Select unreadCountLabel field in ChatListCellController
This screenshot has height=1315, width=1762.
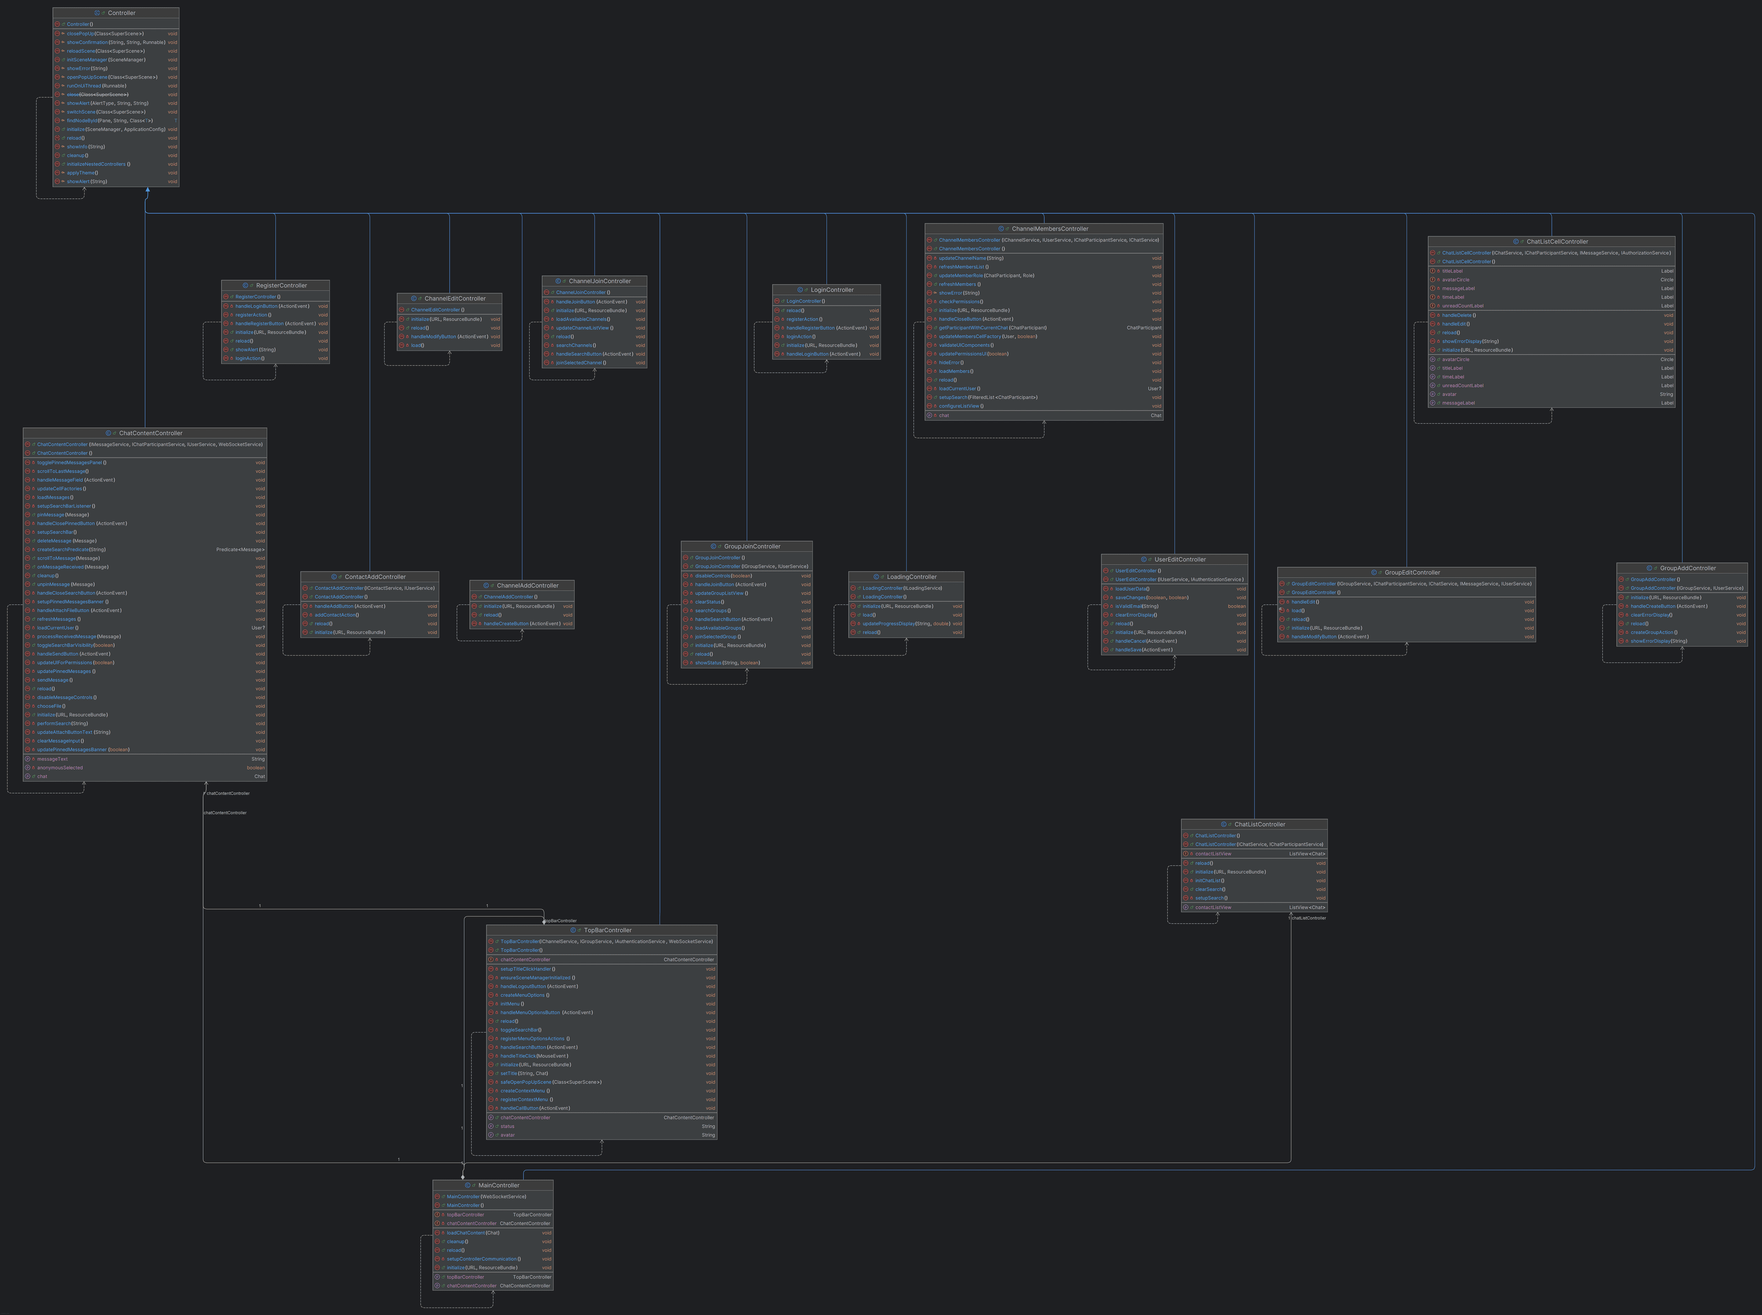coord(1463,305)
